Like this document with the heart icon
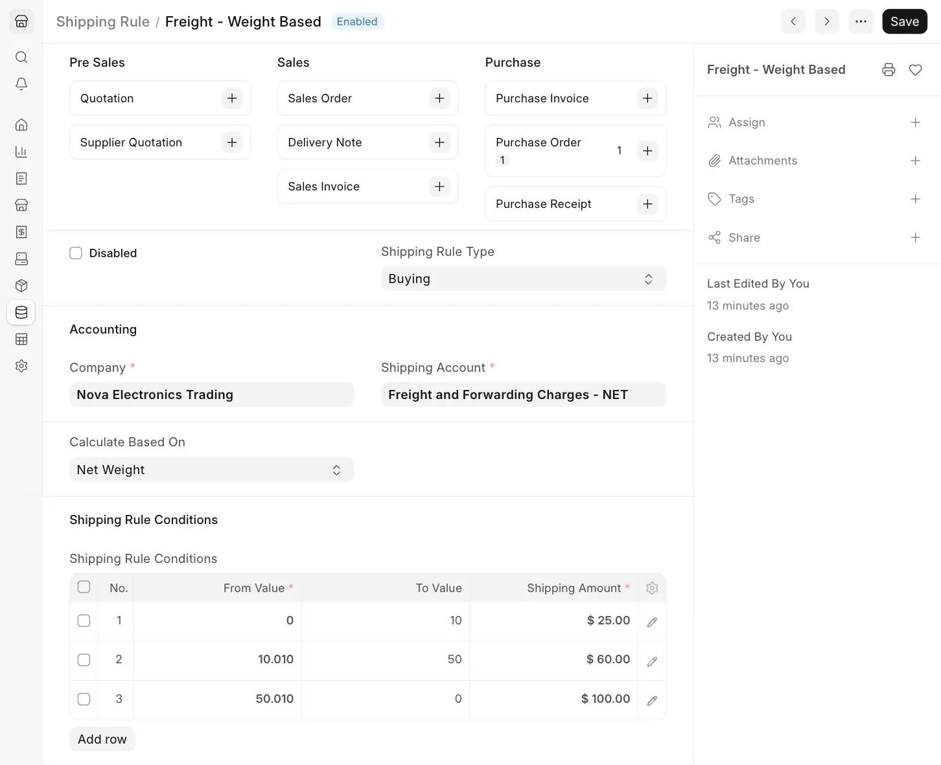This screenshot has height=765, width=941. 915,70
